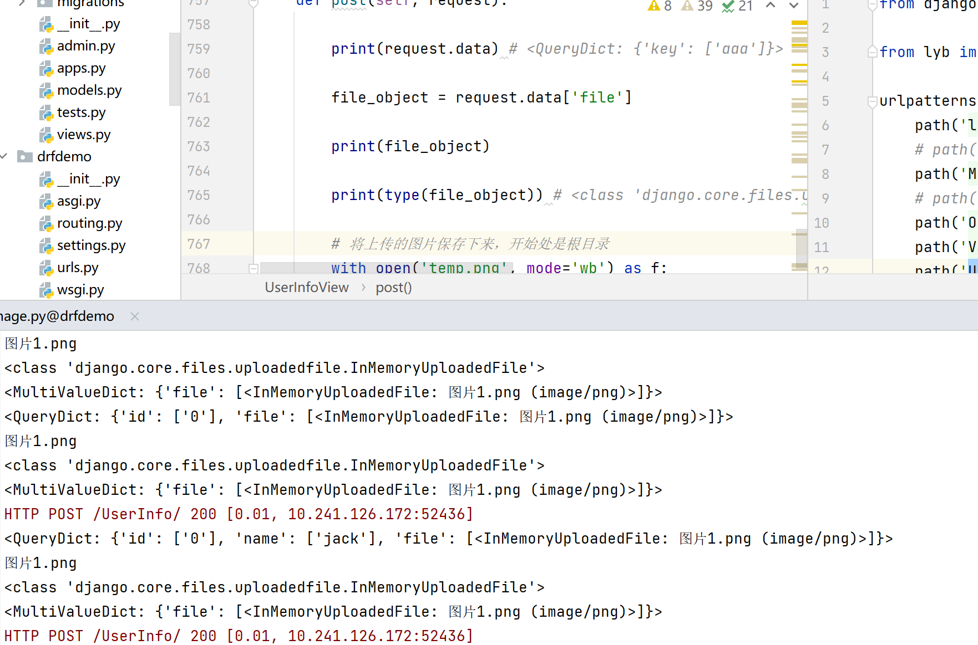The width and height of the screenshot is (978, 645).
Task: Click the drfdemo folder icon
Action: point(24,157)
